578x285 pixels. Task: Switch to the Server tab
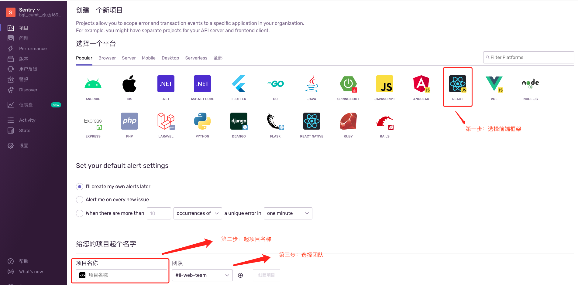pos(129,58)
